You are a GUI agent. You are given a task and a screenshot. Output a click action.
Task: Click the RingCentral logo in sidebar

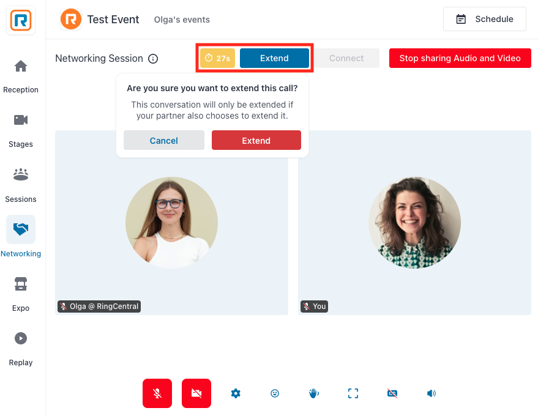click(21, 20)
